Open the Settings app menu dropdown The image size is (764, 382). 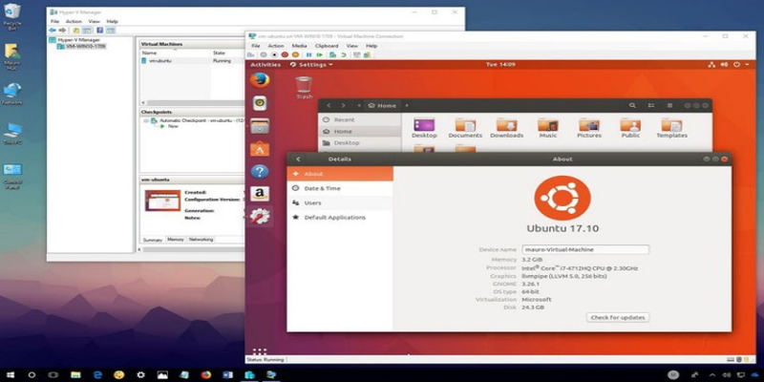click(x=311, y=65)
